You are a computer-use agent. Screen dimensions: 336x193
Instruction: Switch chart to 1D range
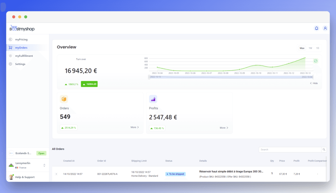coord(318,48)
